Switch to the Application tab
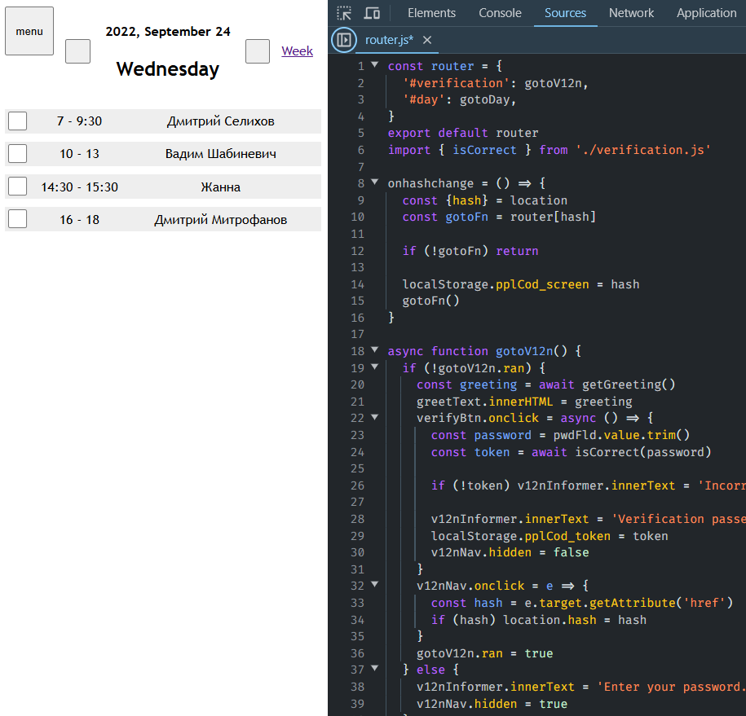This screenshot has height=716, width=746. click(707, 13)
